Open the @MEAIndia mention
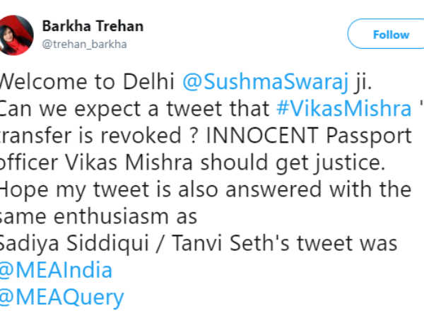Image resolution: width=424 pixels, height=318 pixels. click(x=56, y=270)
